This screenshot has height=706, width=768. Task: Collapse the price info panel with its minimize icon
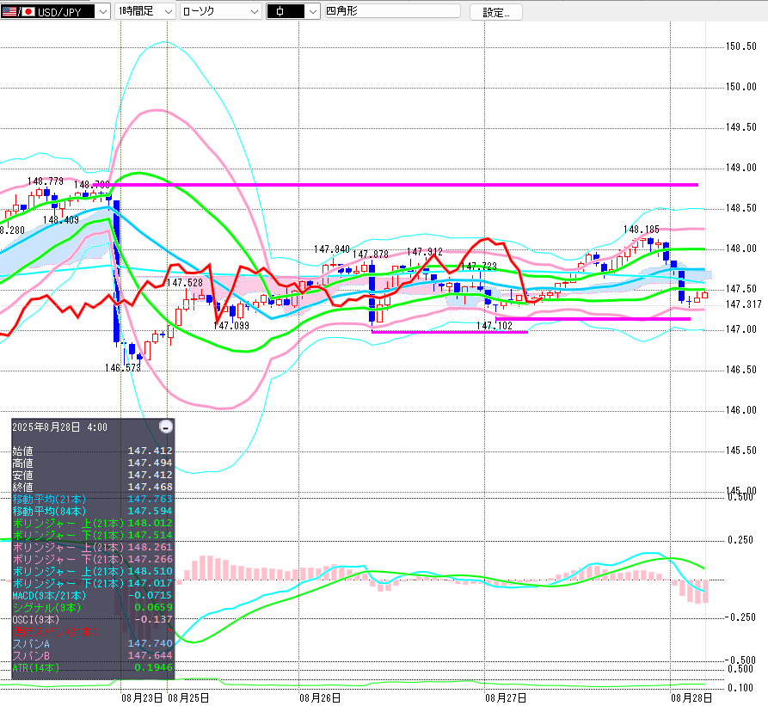point(166,427)
